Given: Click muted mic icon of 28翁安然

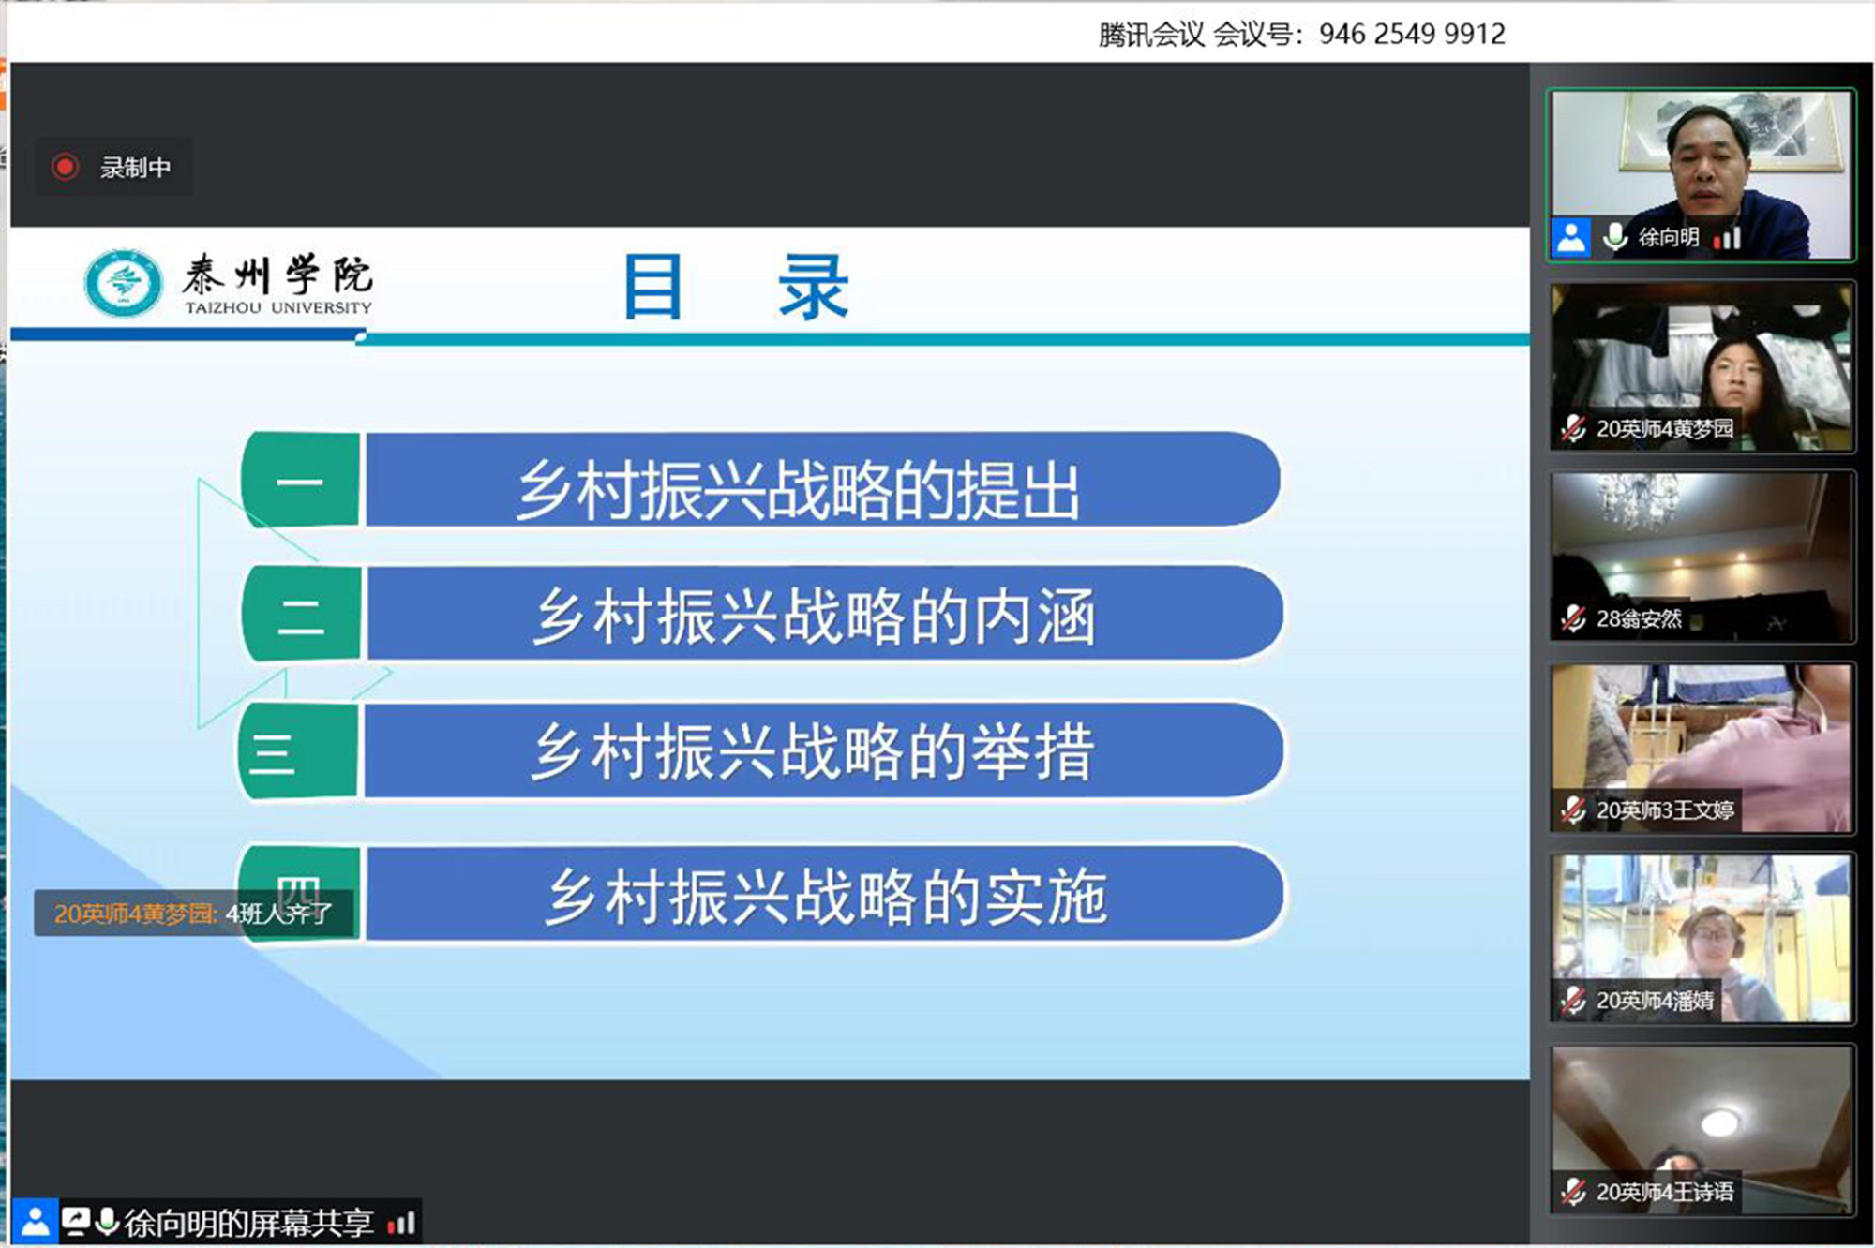Looking at the screenshot, I should tap(1573, 618).
